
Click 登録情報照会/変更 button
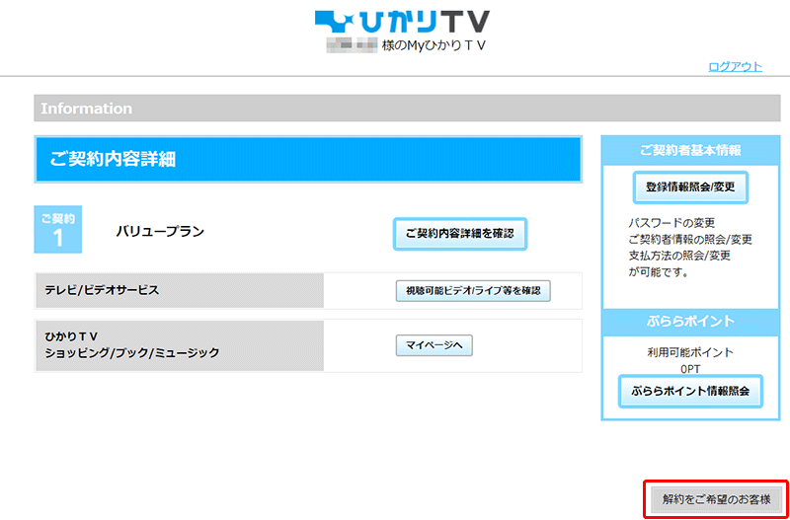[690, 187]
